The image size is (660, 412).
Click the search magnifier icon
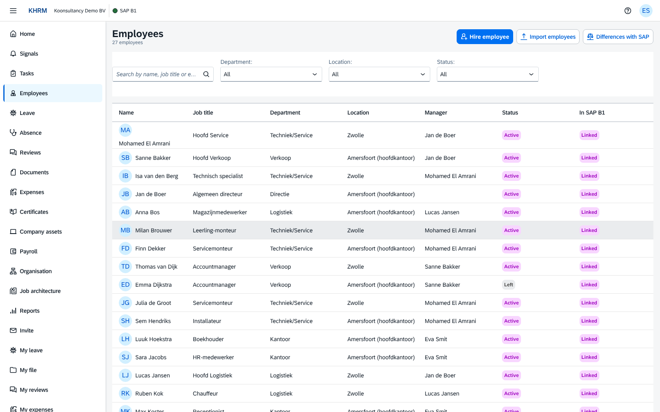pos(206,74)
